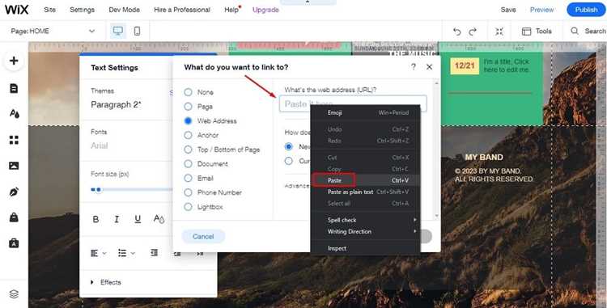Viewport: 607px width, 308px height.
Task: Adjust the font size slider handle
Action: 99,189
